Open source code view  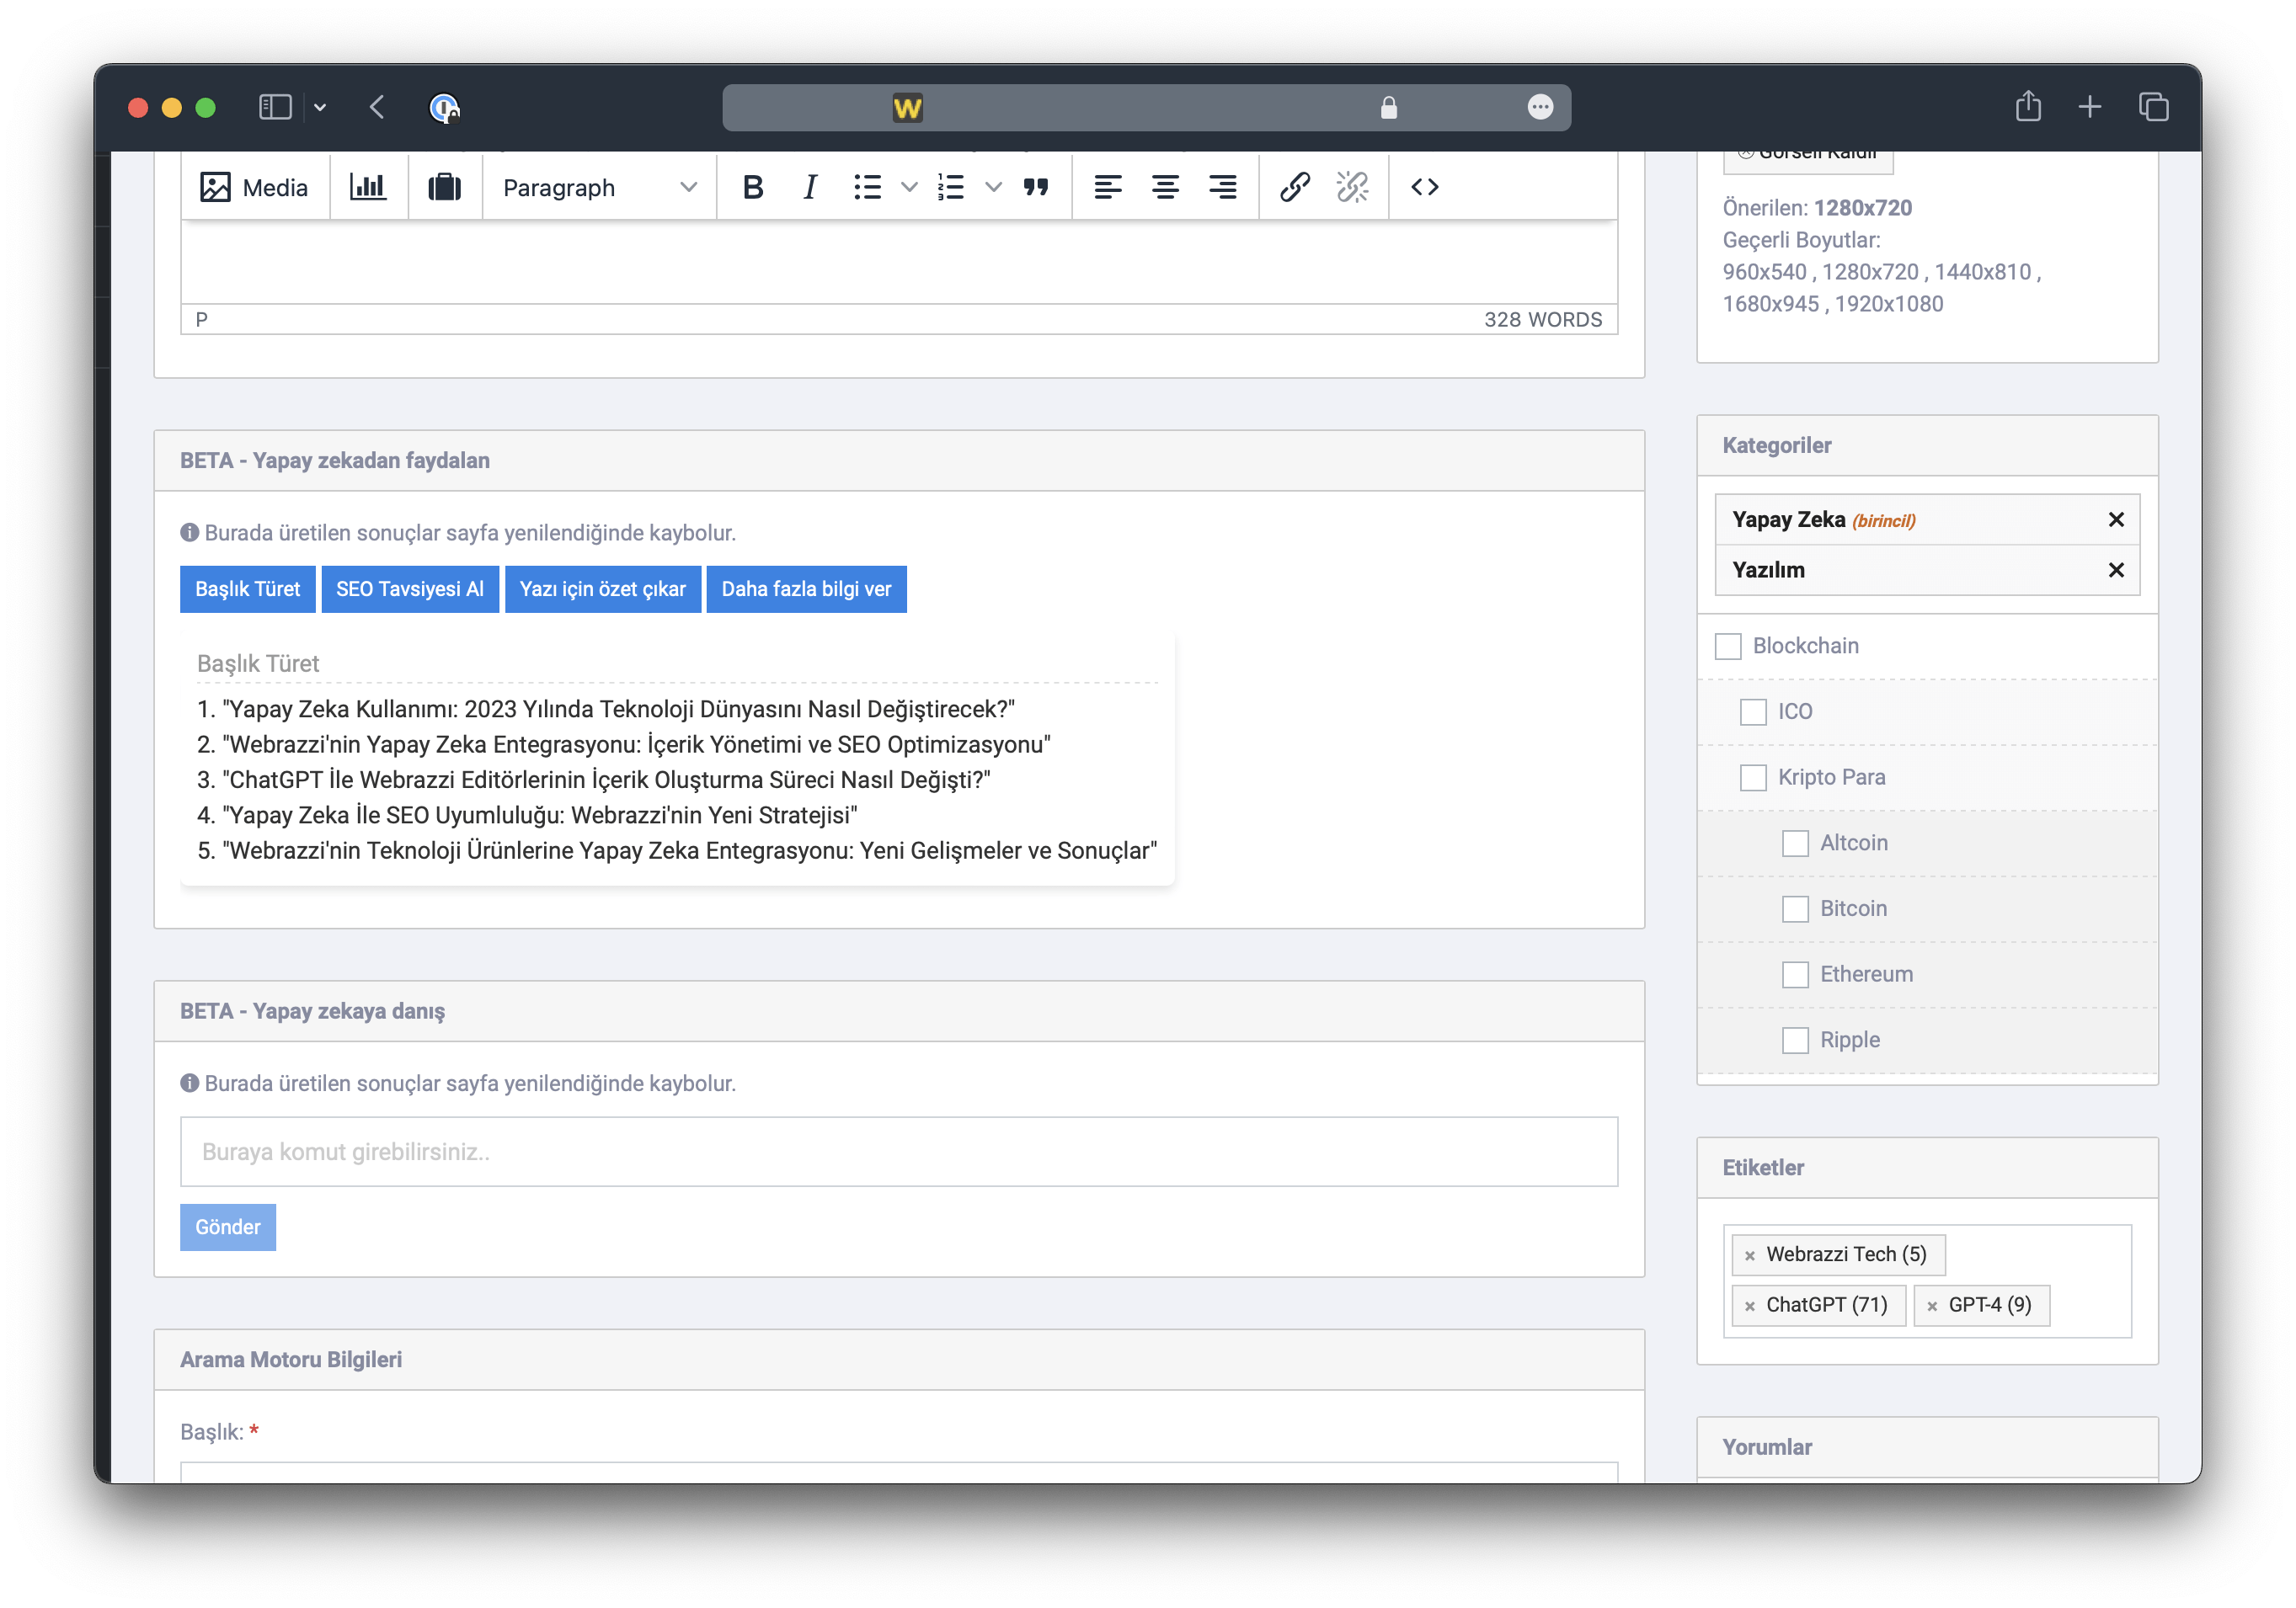(x=1424, y=187)
